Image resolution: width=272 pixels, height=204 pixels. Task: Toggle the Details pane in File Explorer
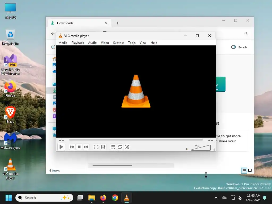[239, 47]
